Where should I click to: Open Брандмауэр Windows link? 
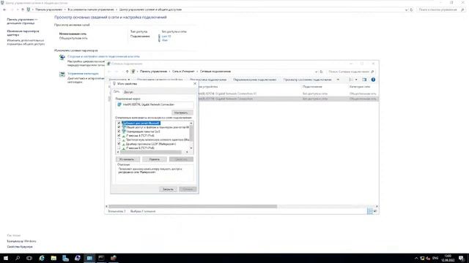21,241
